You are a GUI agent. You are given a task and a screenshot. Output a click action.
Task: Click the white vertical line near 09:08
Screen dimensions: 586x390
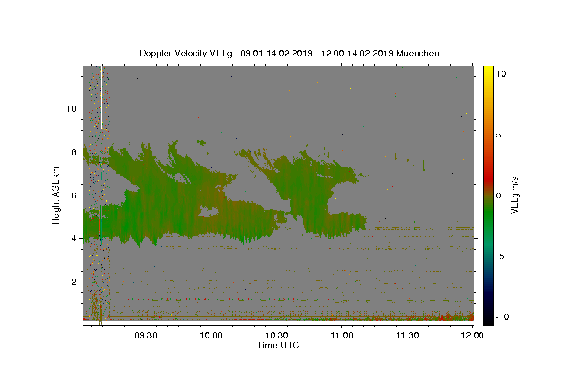(100, 107)
